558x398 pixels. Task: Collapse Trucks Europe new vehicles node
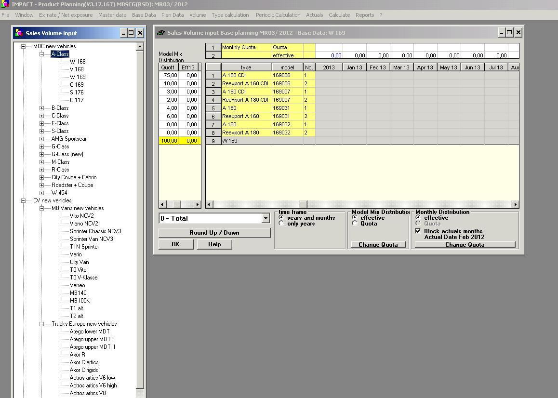[x=41, y=324]
